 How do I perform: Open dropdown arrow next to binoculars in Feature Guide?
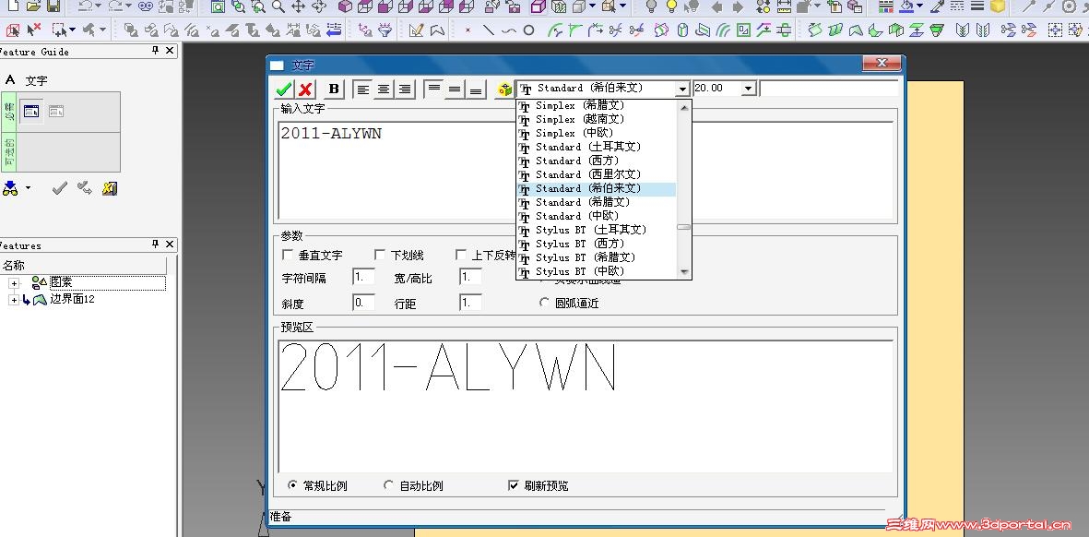28,188
